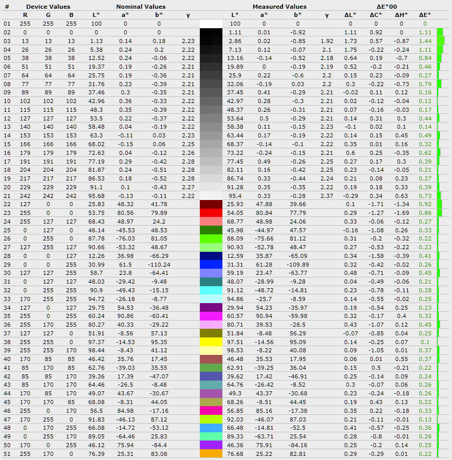The height and width of the screenshot is (460, 452).
Task: Click the 1.44 ΔE* value in row 03
Action: 425,41
